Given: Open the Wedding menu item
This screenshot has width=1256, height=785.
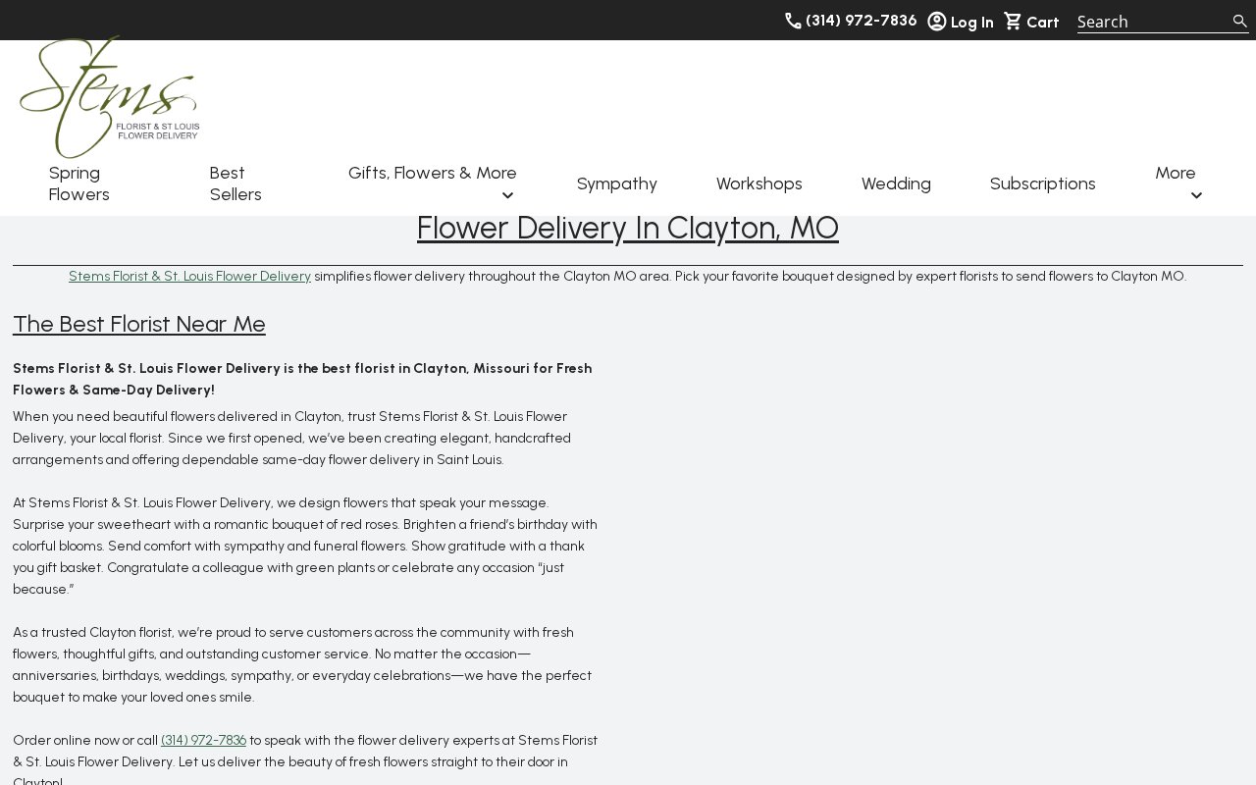Looking at the screenshot, I should (896, 183).
